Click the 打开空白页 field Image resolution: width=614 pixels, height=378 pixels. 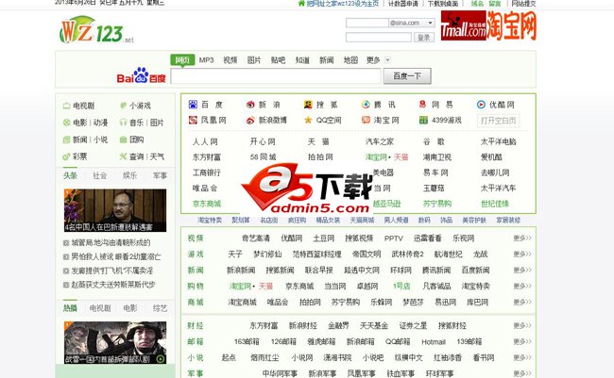pos(499,121)
